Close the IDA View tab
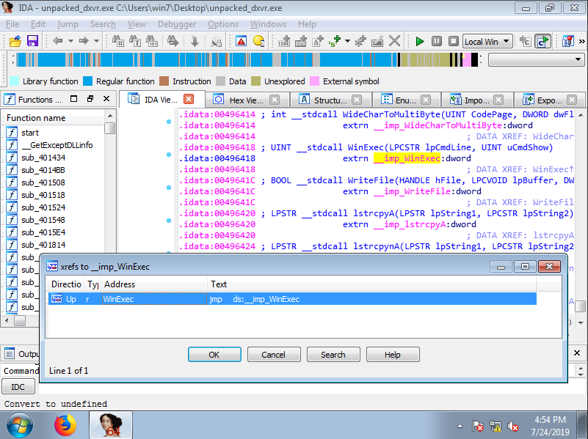 [x=189, y=99]
